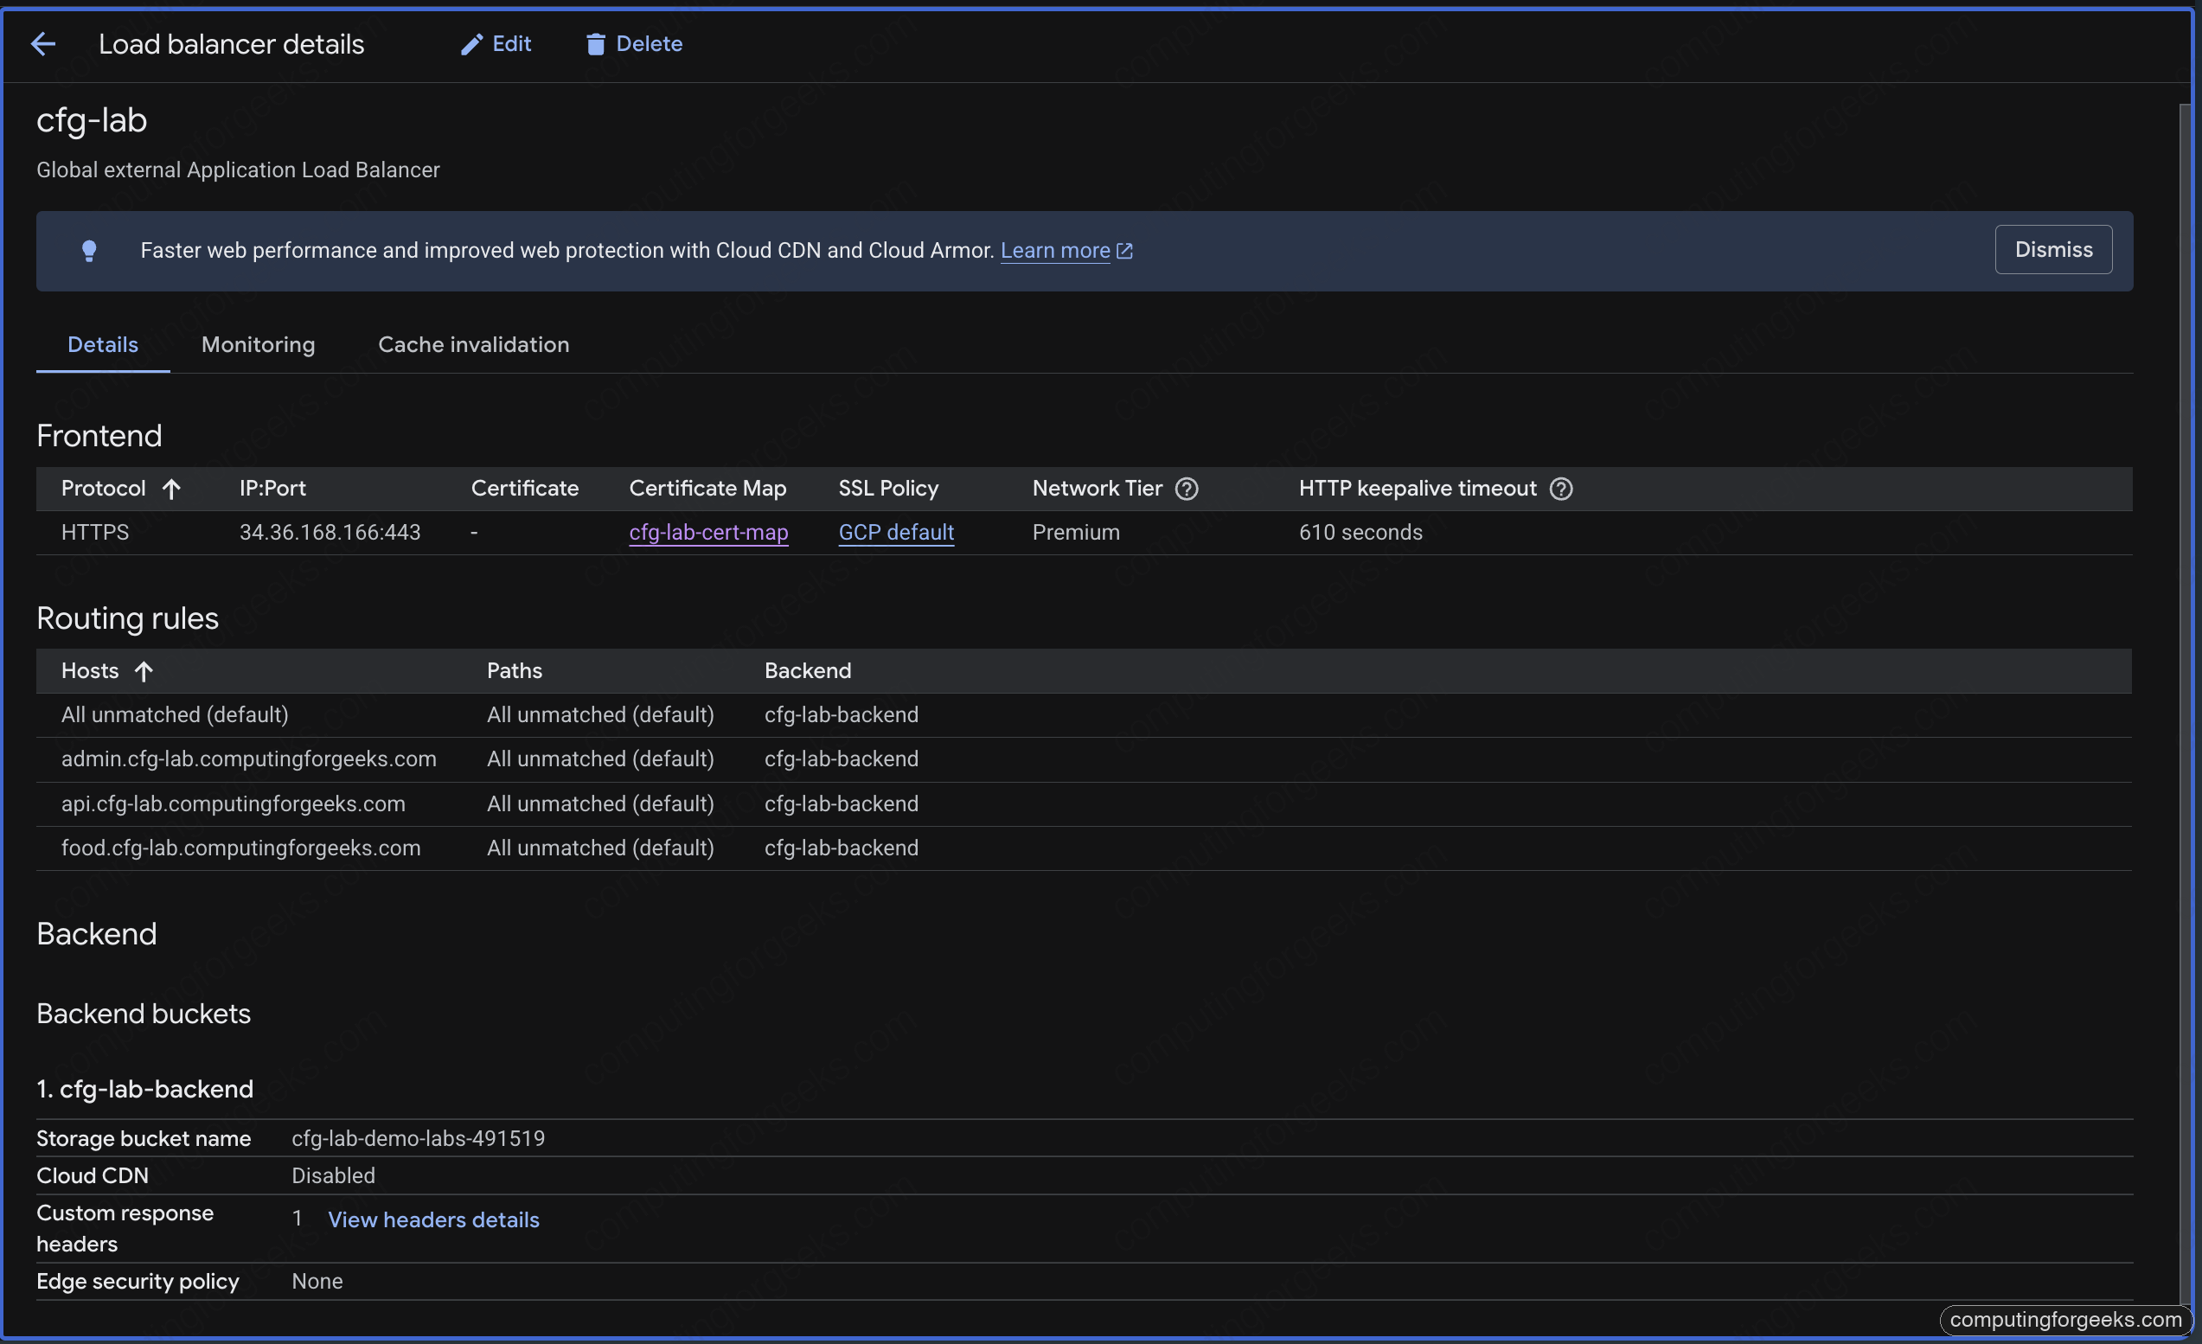The height and width of the screenshot is (1344, 2202).
Task: Open the cfg-lab-cert-map link
Action: coord(707,533)
